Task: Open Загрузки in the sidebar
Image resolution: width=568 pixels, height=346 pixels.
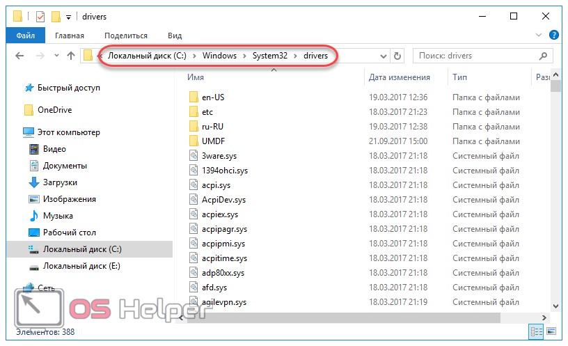Action: point(60,182)
